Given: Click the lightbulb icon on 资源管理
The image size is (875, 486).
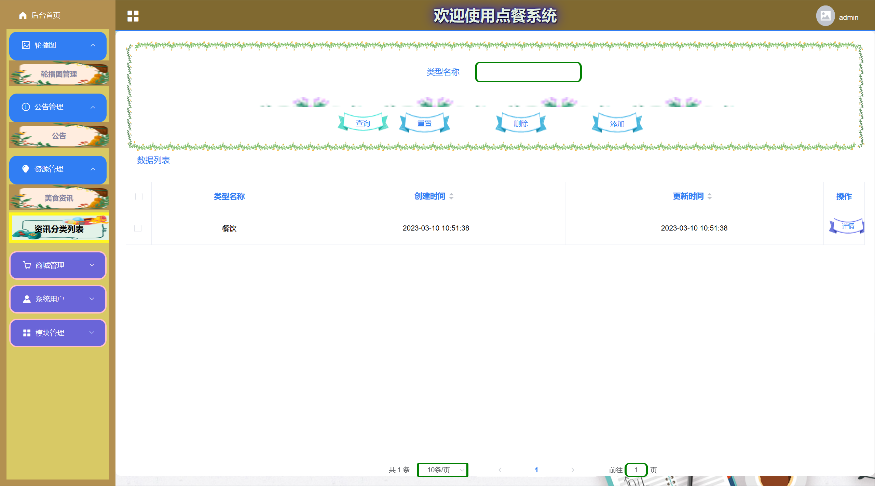Looking at the screenshot, I should coord(26,169).
